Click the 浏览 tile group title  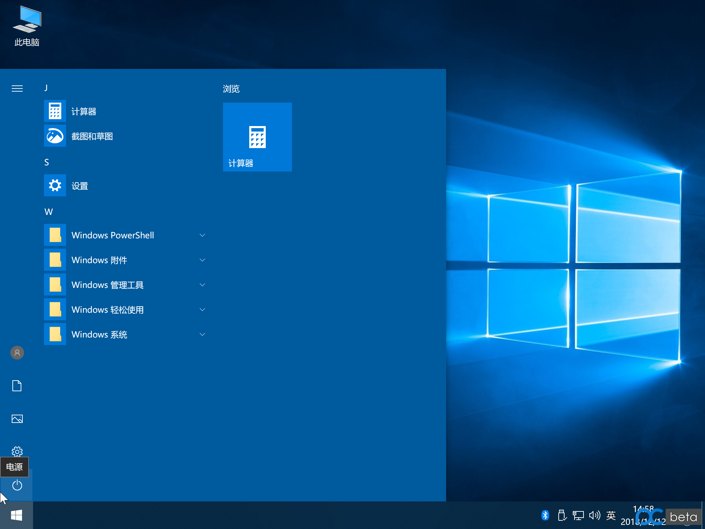click(x=231, y=89)
